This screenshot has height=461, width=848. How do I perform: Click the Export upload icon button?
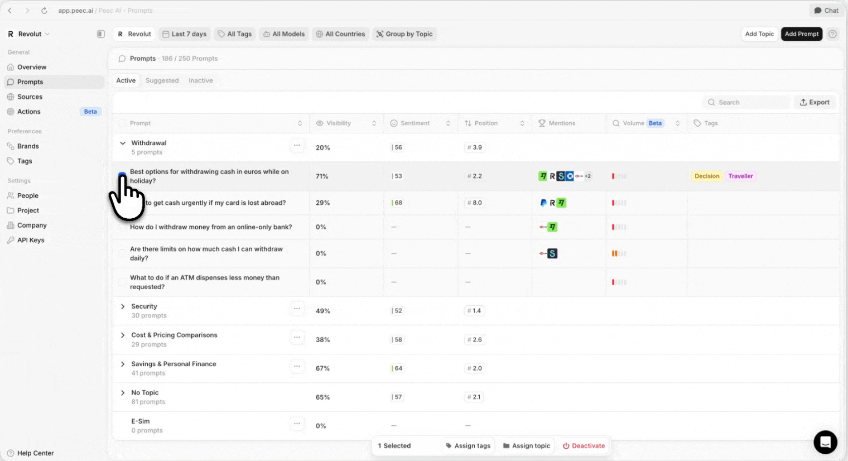point(815,102)
